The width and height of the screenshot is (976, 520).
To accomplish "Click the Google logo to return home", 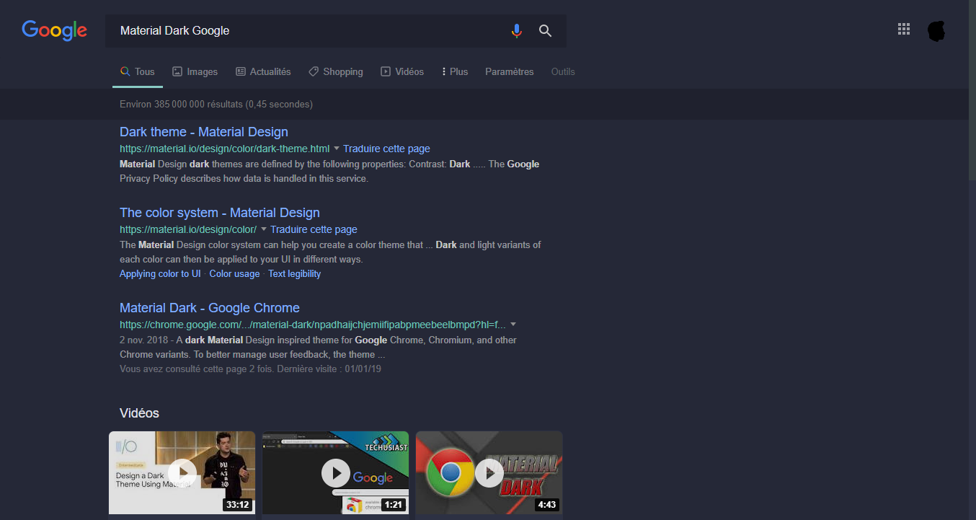I will point(54,30).
